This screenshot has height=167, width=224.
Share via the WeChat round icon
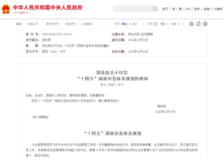[198, 24]
